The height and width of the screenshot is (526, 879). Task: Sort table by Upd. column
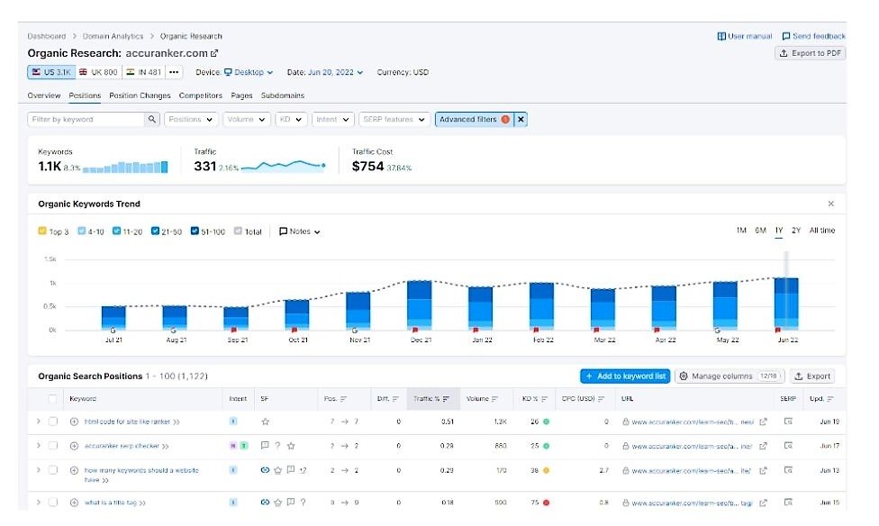pos(821,399)
